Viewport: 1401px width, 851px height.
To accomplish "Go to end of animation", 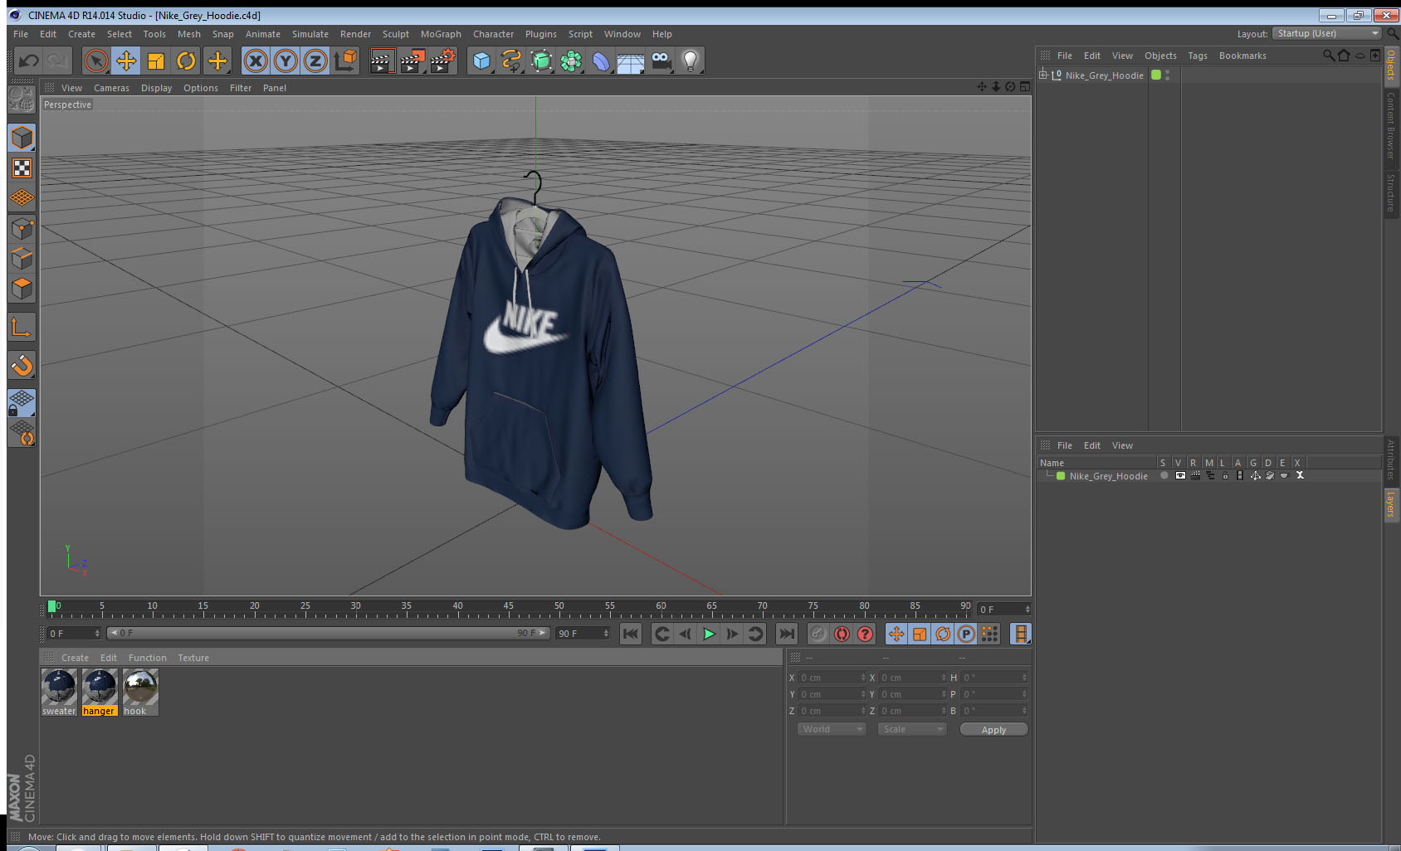I will [786, 634].
